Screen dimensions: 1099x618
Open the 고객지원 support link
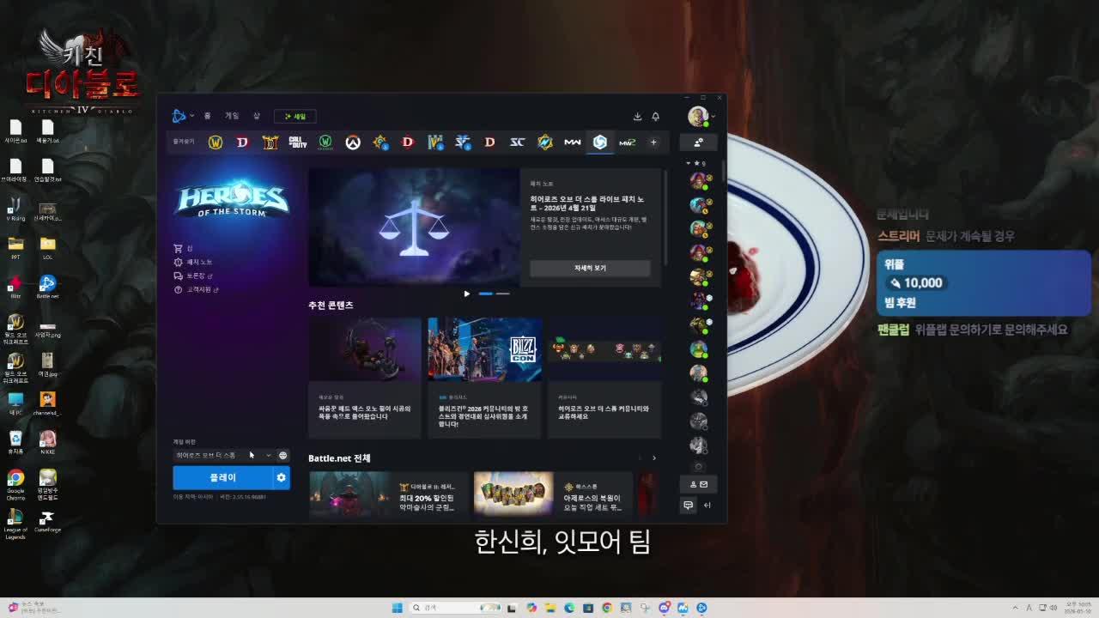point(196,289)
